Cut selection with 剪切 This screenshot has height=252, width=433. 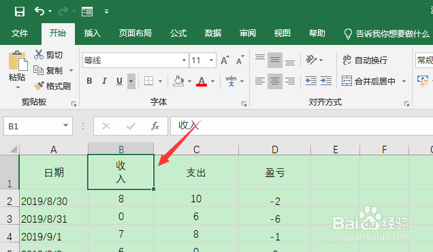48,54
